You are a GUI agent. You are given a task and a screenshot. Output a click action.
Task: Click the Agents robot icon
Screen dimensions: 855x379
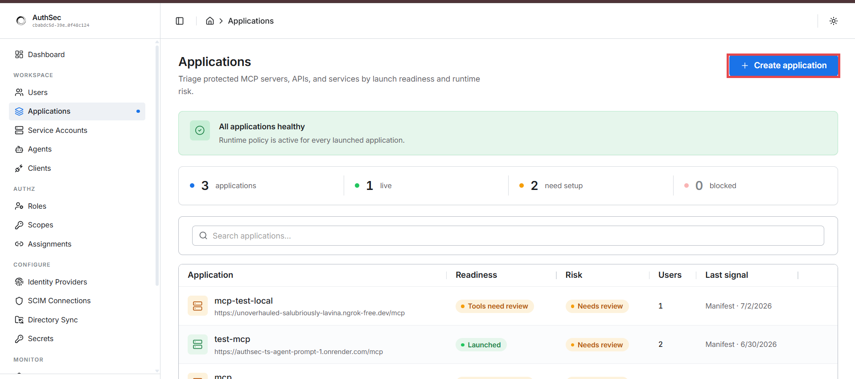coord(19,149)
